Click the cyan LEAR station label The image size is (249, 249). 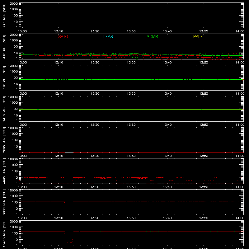pyautogui.click(x=108, y=36)
